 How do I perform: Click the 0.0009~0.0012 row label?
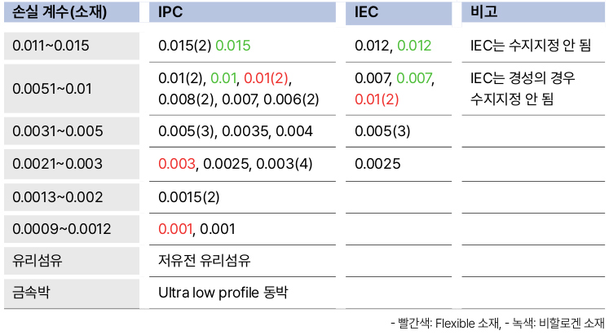pyautogui.click(x=72, y=229)
